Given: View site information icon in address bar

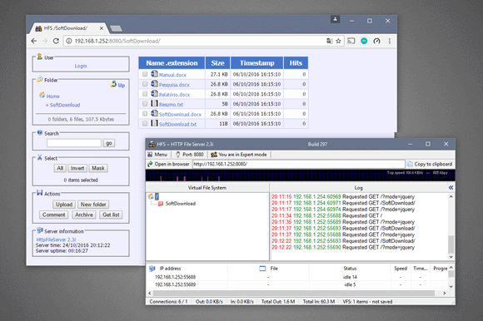Looking at the screenshot, I should (x=69, y=41).
